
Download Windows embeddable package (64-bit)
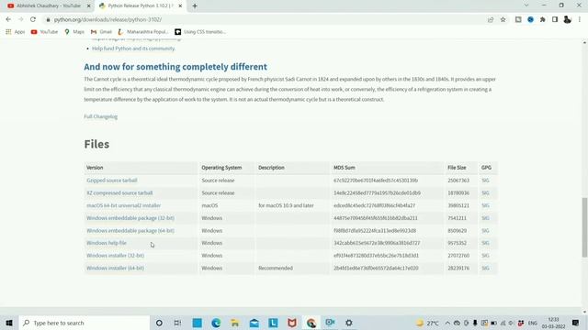click(130, 230)
